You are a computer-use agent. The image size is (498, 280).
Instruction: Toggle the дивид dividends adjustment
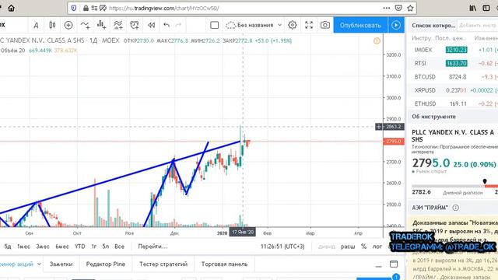(x=327, y=247)
